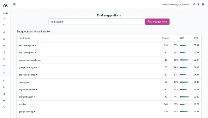The image size is (208, 118).
Task: Open the gear settings icon in sidebar
Action: 4,107
